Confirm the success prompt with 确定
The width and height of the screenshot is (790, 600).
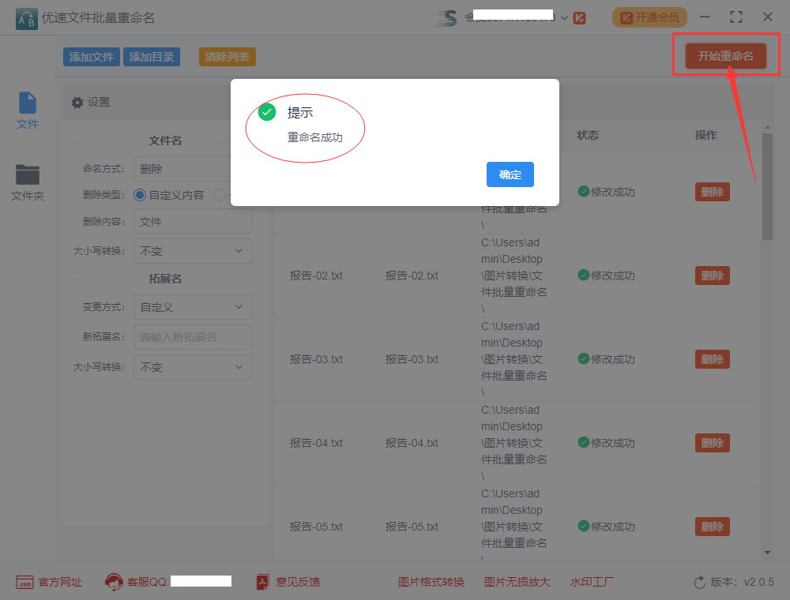point(510,175)
